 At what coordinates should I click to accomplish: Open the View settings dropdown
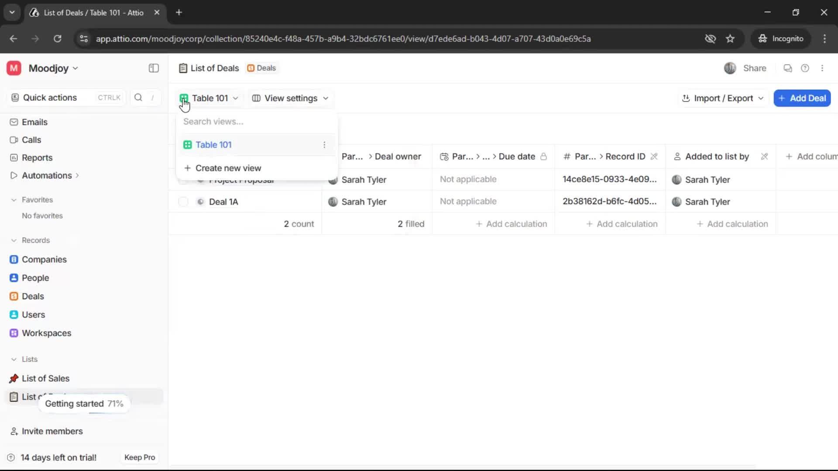click(x=290, y=98)
